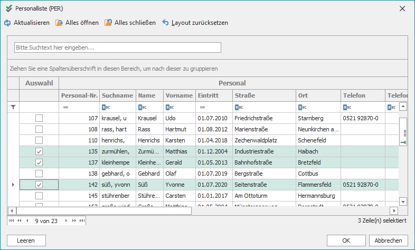Image resolution: width=415 pixels, height=250 pixels.
Task: Click the Straße column header
Action: pos(264,95)
